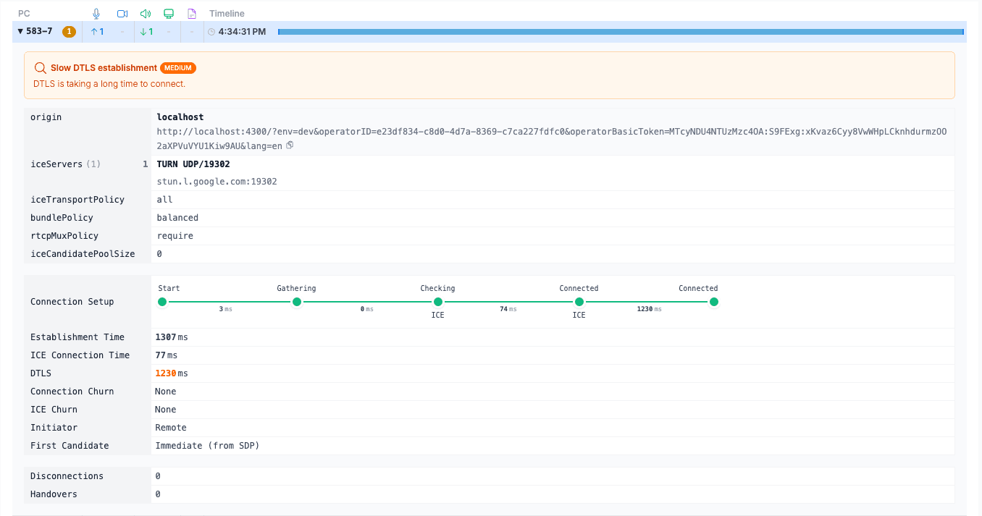Click the magnifier icon in DTLS warning
The width and height of the screenshot is (982, 516).
click(41, 68)
